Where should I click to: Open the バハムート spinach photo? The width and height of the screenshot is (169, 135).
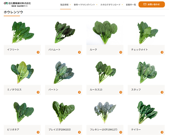[x=64, y=32]
